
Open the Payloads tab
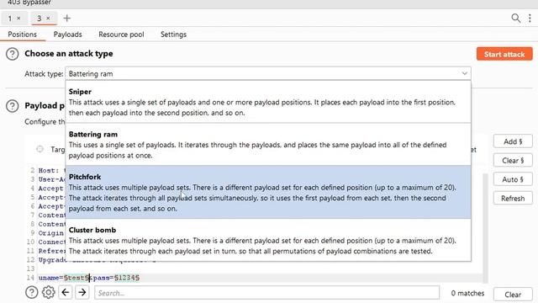tap(67, 35)
